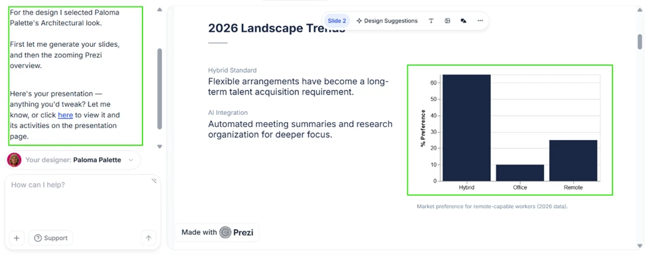Viewport: 646px width, 255px height.
Task: Click the insert image icon
Action: pos(447,21)
